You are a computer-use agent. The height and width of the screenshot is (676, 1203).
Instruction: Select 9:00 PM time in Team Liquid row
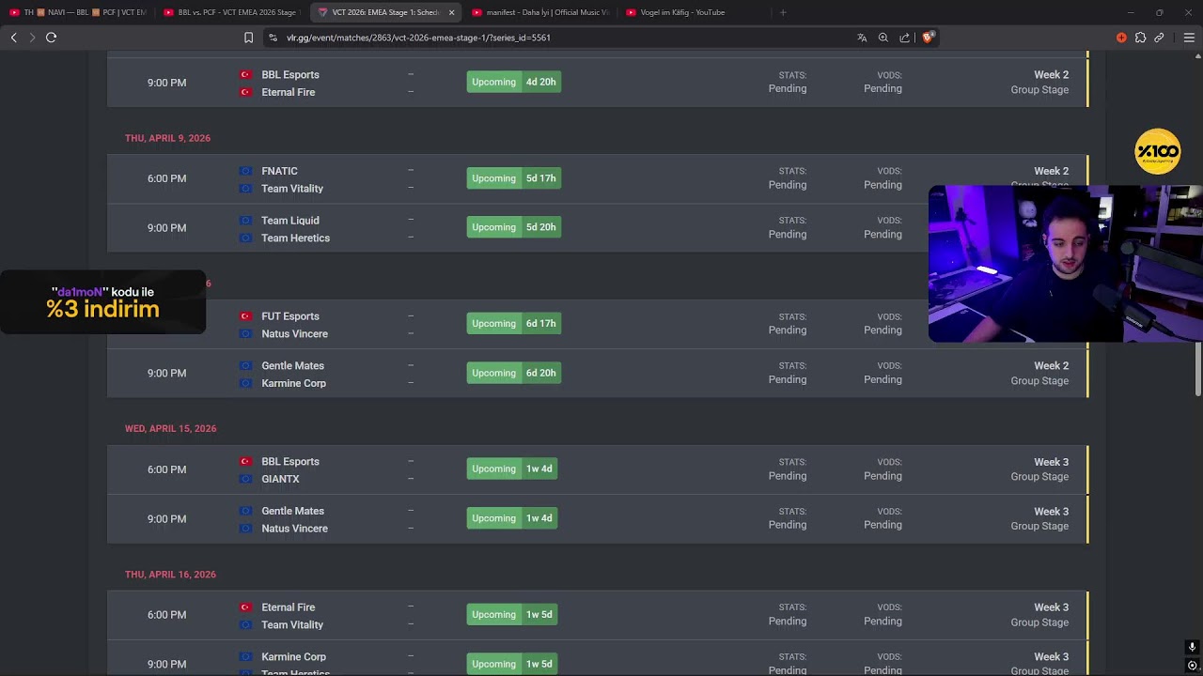tap(166, 228)
